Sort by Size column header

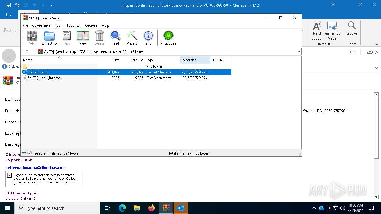109,60
